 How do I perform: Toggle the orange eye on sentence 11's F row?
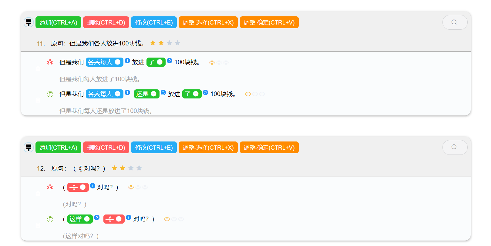248,94
